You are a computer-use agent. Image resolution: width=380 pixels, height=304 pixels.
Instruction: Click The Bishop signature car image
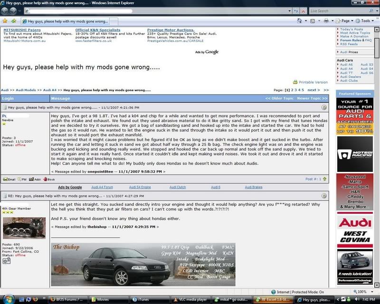pyautogui.click(x=143, y=265)
